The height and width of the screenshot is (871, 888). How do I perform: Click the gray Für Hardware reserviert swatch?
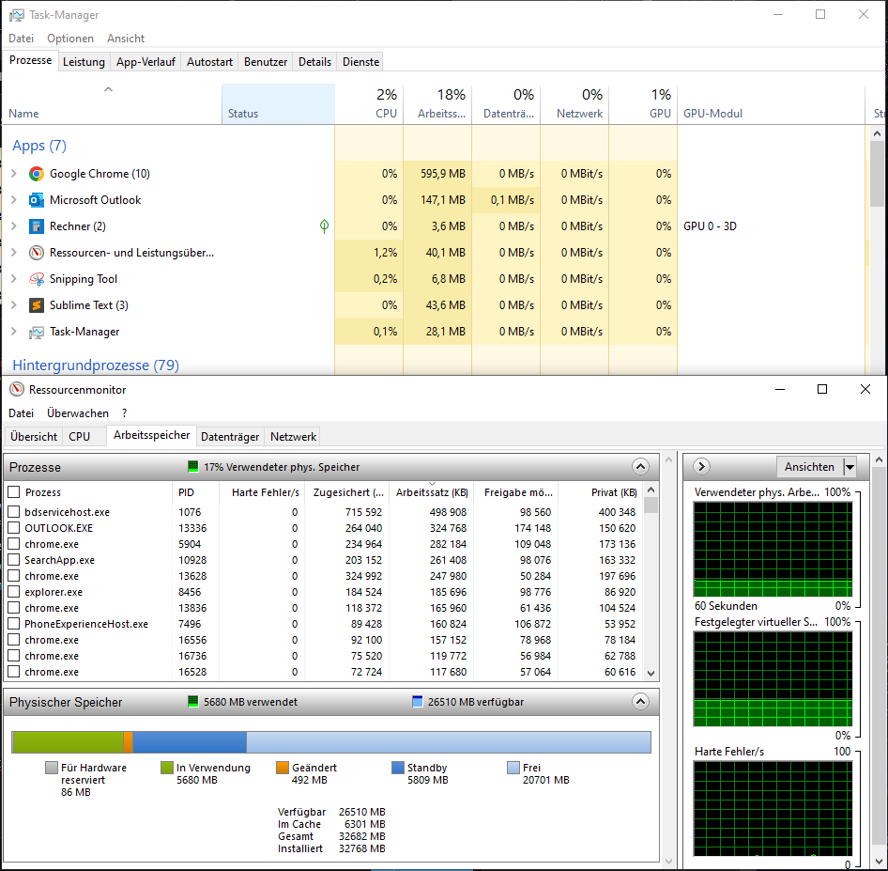(52, 768)
